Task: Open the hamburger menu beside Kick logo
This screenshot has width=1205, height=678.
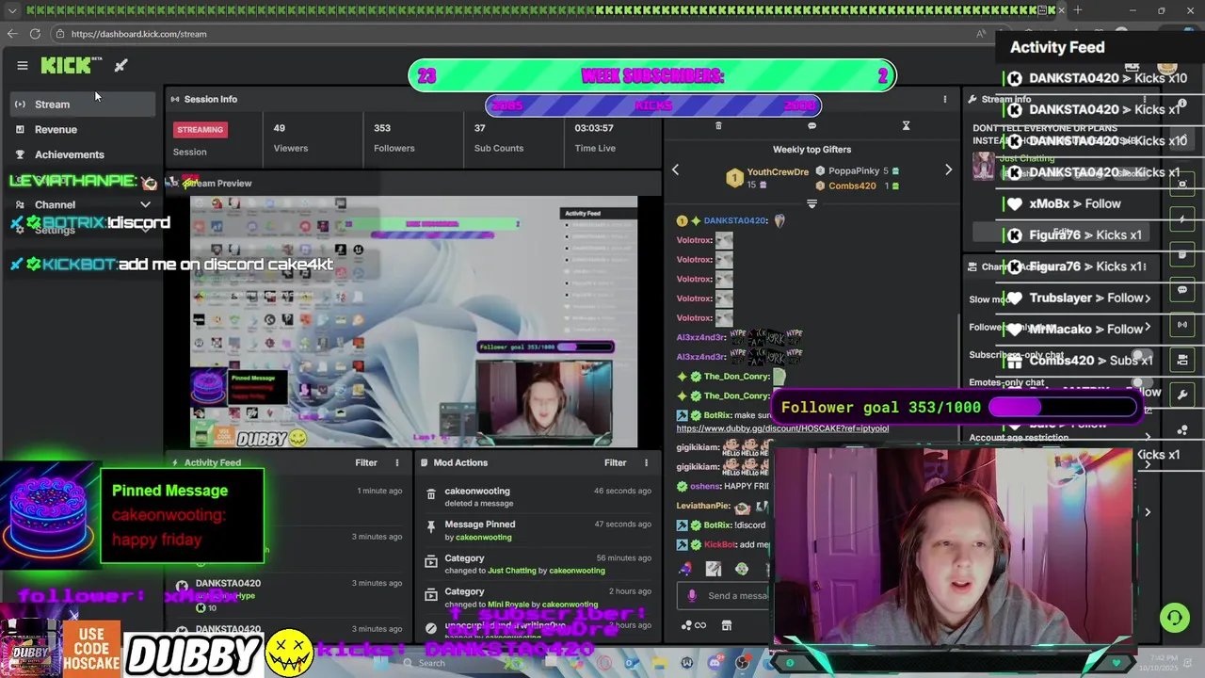Action: tap(22, 66)
